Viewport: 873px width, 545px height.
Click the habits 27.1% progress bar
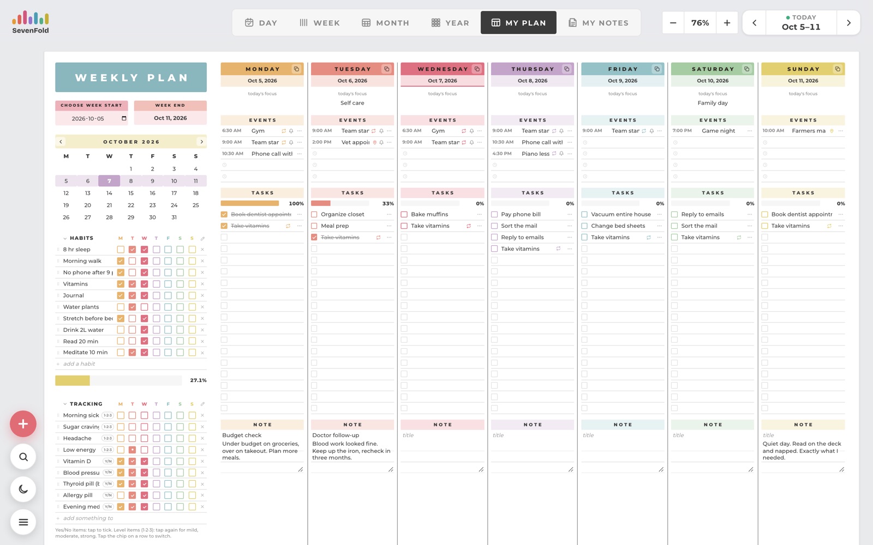point(118,380)
